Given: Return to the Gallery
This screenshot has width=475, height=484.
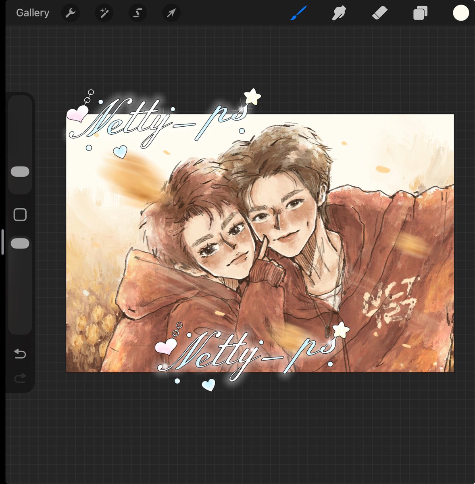Looking at the screenshot, I should [x=32, y=13].
